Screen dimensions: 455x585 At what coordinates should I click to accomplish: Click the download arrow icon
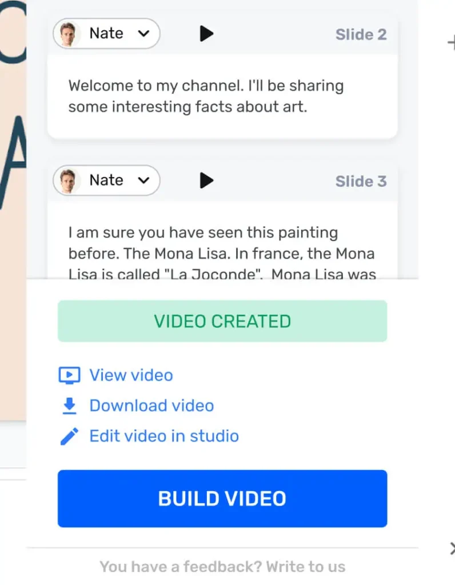click(69, 406)
